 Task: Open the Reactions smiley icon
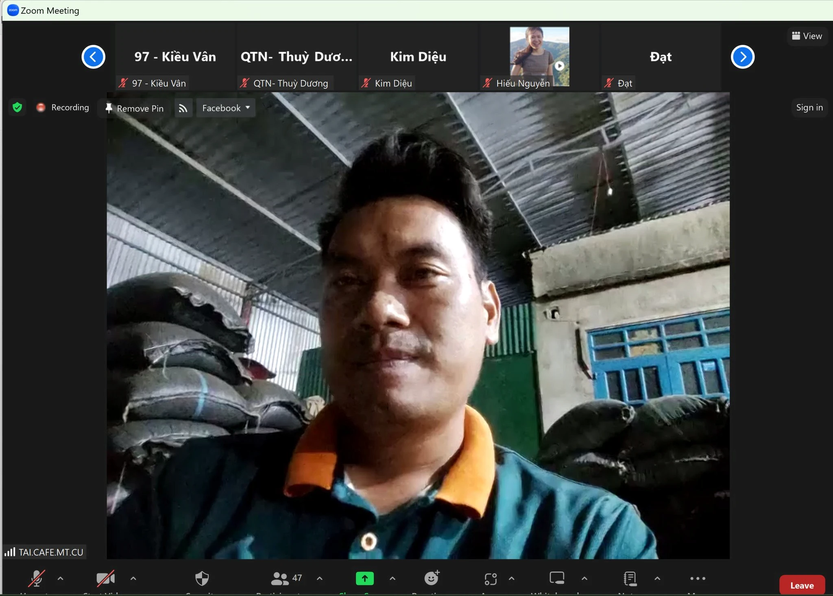tap(432, 578)
